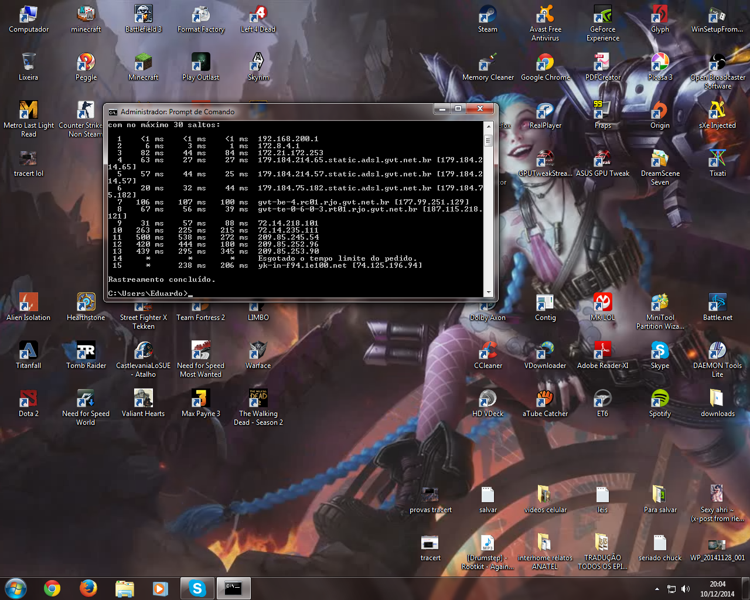Click the Windows Start button
This screenshot has height=600, width=750.
pyautogui.click(x=16, y=588)
